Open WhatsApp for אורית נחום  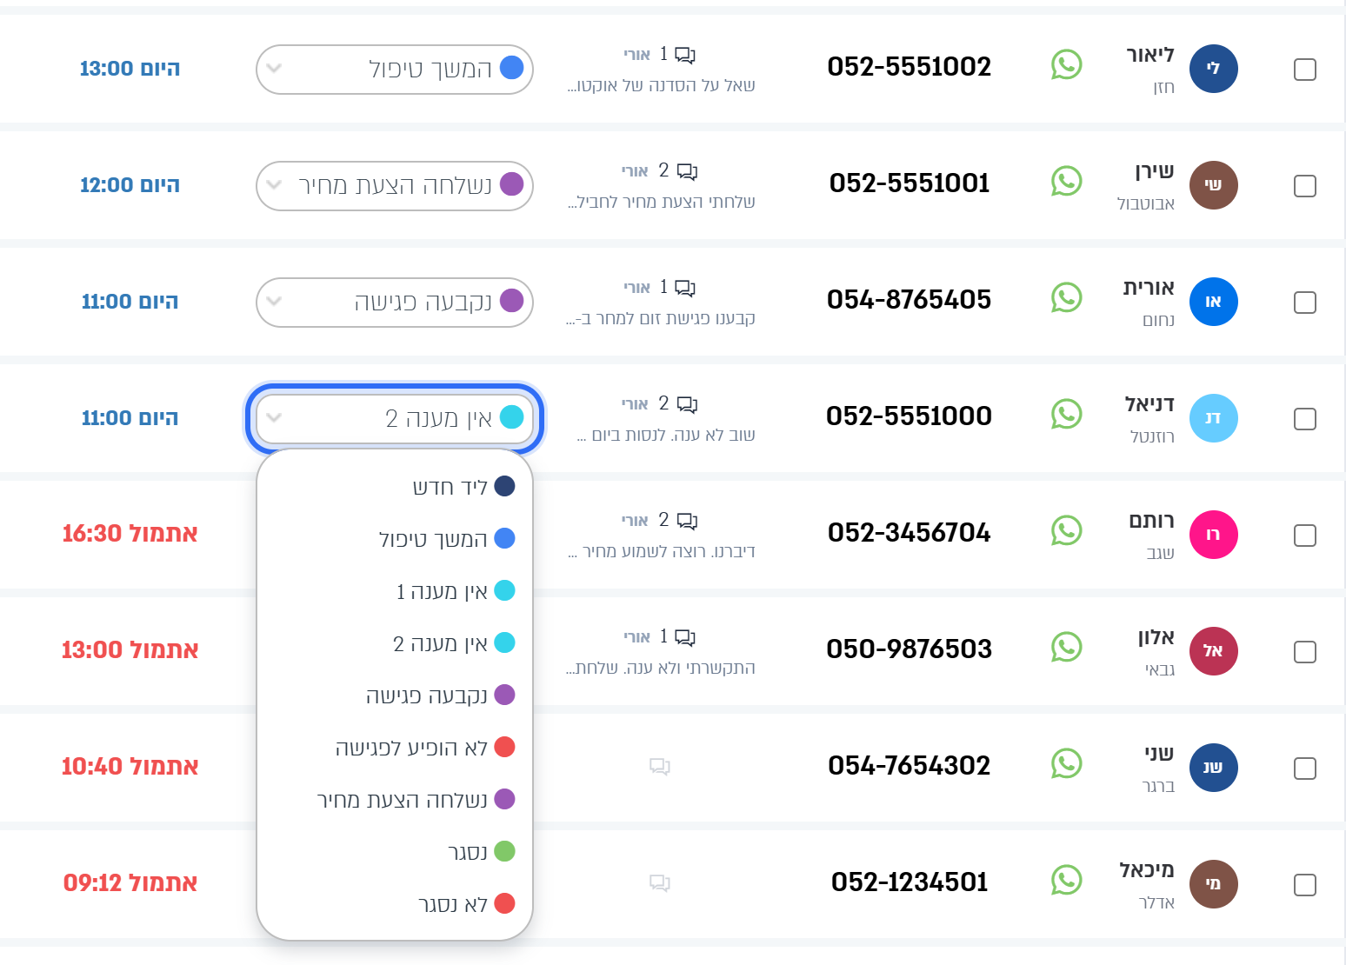(x=1066, y=298)
